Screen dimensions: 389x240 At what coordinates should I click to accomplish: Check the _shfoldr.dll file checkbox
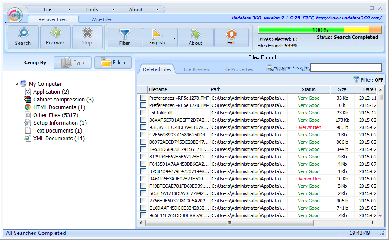[x=143, y=112]
